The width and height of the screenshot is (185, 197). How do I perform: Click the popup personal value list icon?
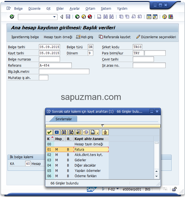pyautogui.click(x=105, y=132)
